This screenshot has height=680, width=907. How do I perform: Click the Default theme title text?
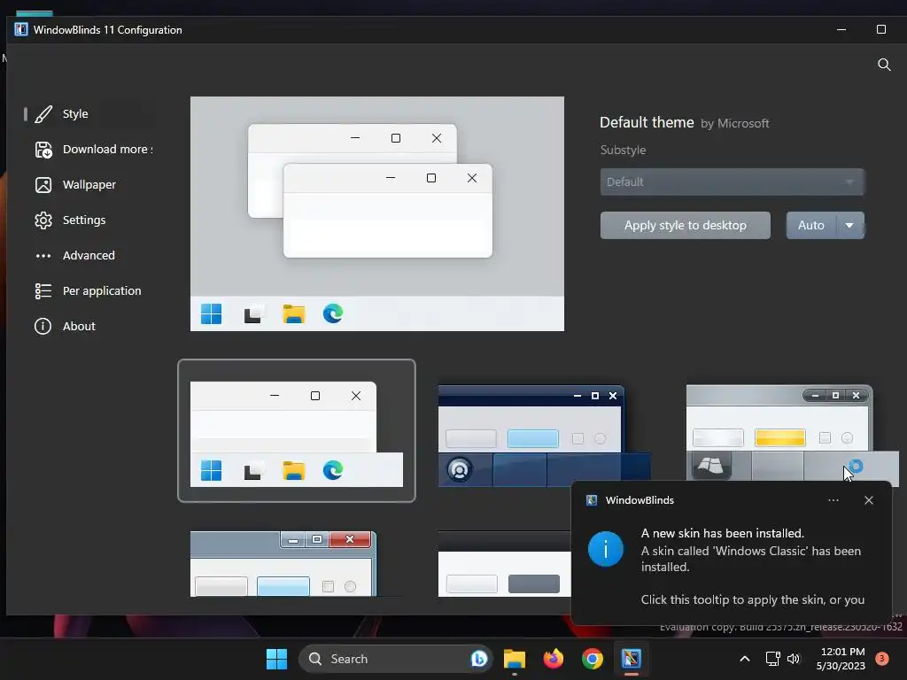[x=647, y=122]
